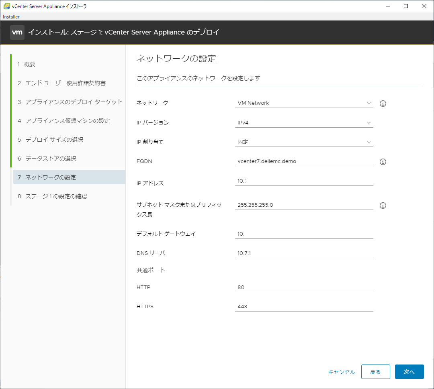Maximize the installer window
Viewport: 434px width, 389px height.
point(406,6)
